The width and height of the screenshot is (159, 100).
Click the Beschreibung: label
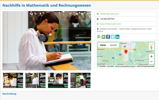coord(10,94)
